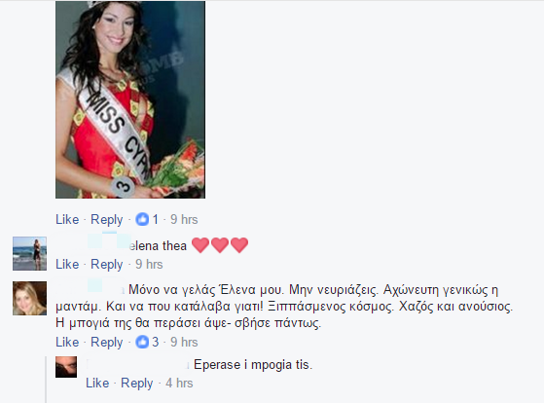Like the 'elena thea' hearts comment
This screenshot has width=544, height=403.
point(67,264)
